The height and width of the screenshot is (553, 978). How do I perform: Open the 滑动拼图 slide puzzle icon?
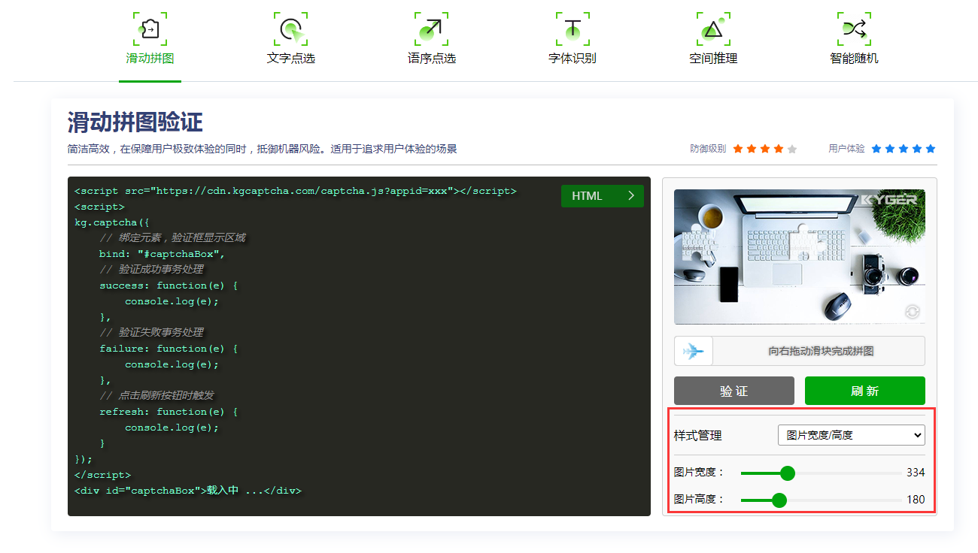point(150,29)
